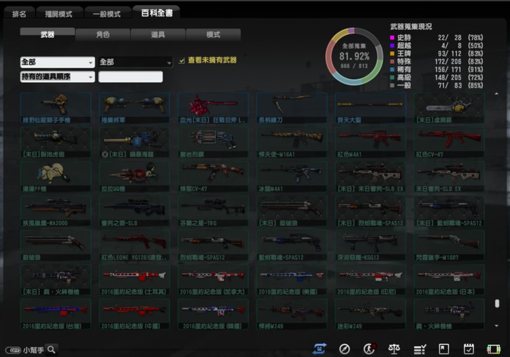Switch to the 一般模式 tab
The image size is (510, 357).
tap(107, 14)
